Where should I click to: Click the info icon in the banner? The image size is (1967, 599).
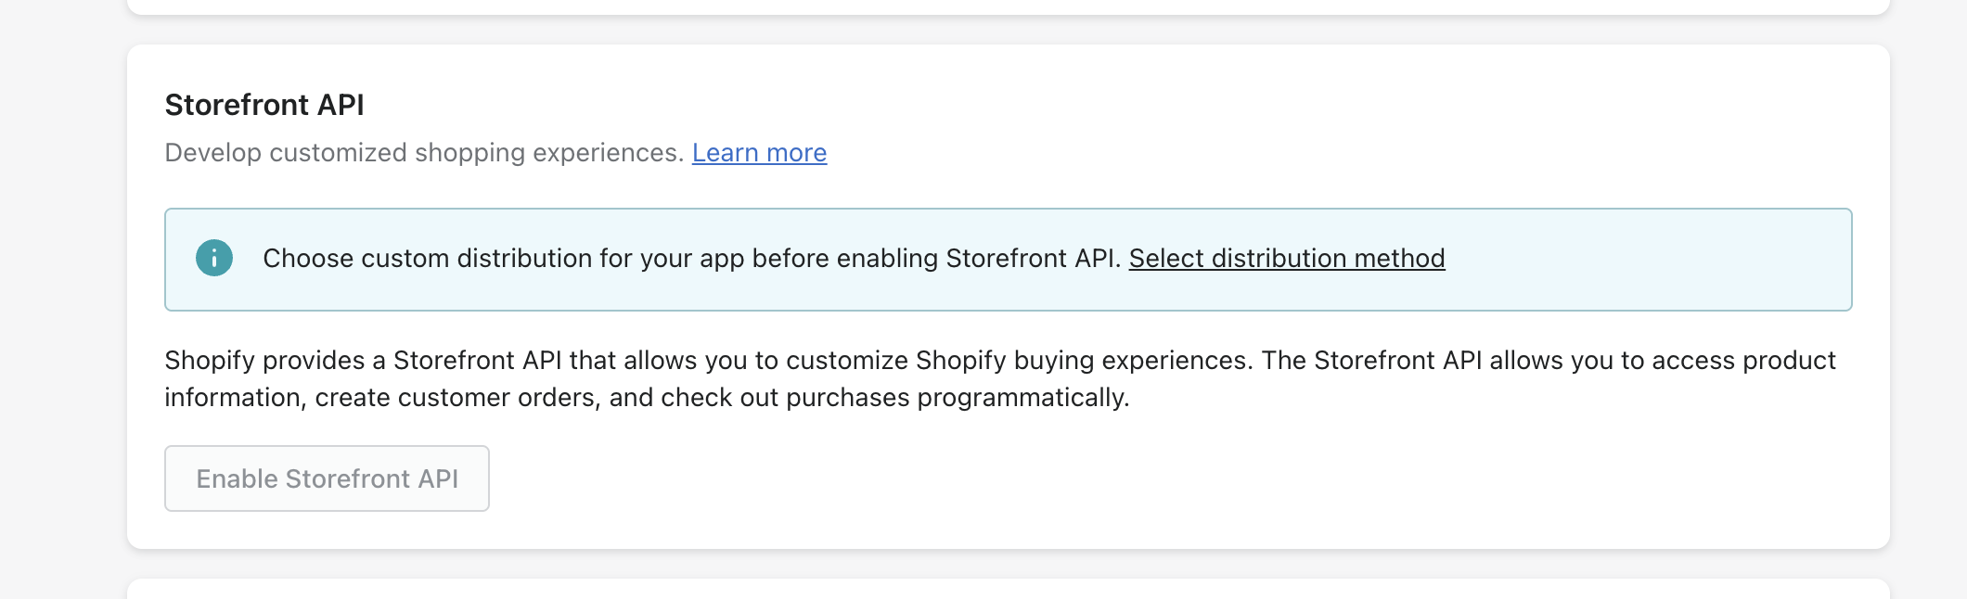click(213, 258)
